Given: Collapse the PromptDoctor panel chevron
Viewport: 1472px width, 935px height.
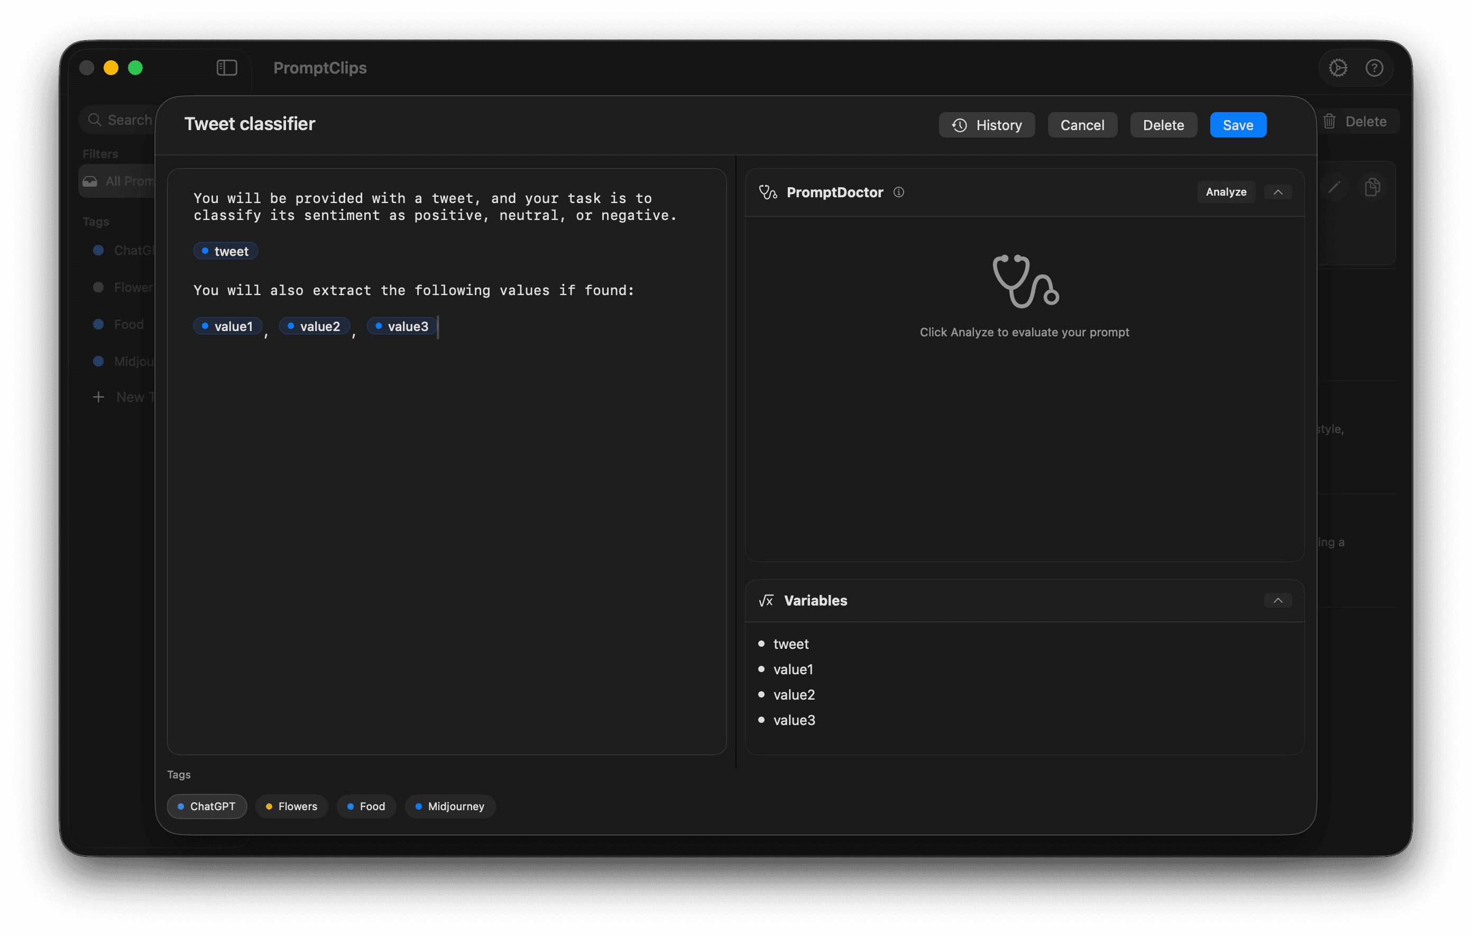Looking at the screenshot, I should (1277, 192).
